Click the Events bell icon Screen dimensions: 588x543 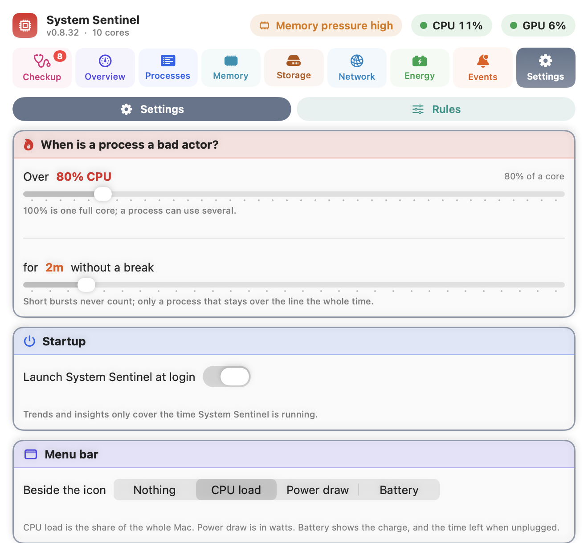(x=483, y=61)
